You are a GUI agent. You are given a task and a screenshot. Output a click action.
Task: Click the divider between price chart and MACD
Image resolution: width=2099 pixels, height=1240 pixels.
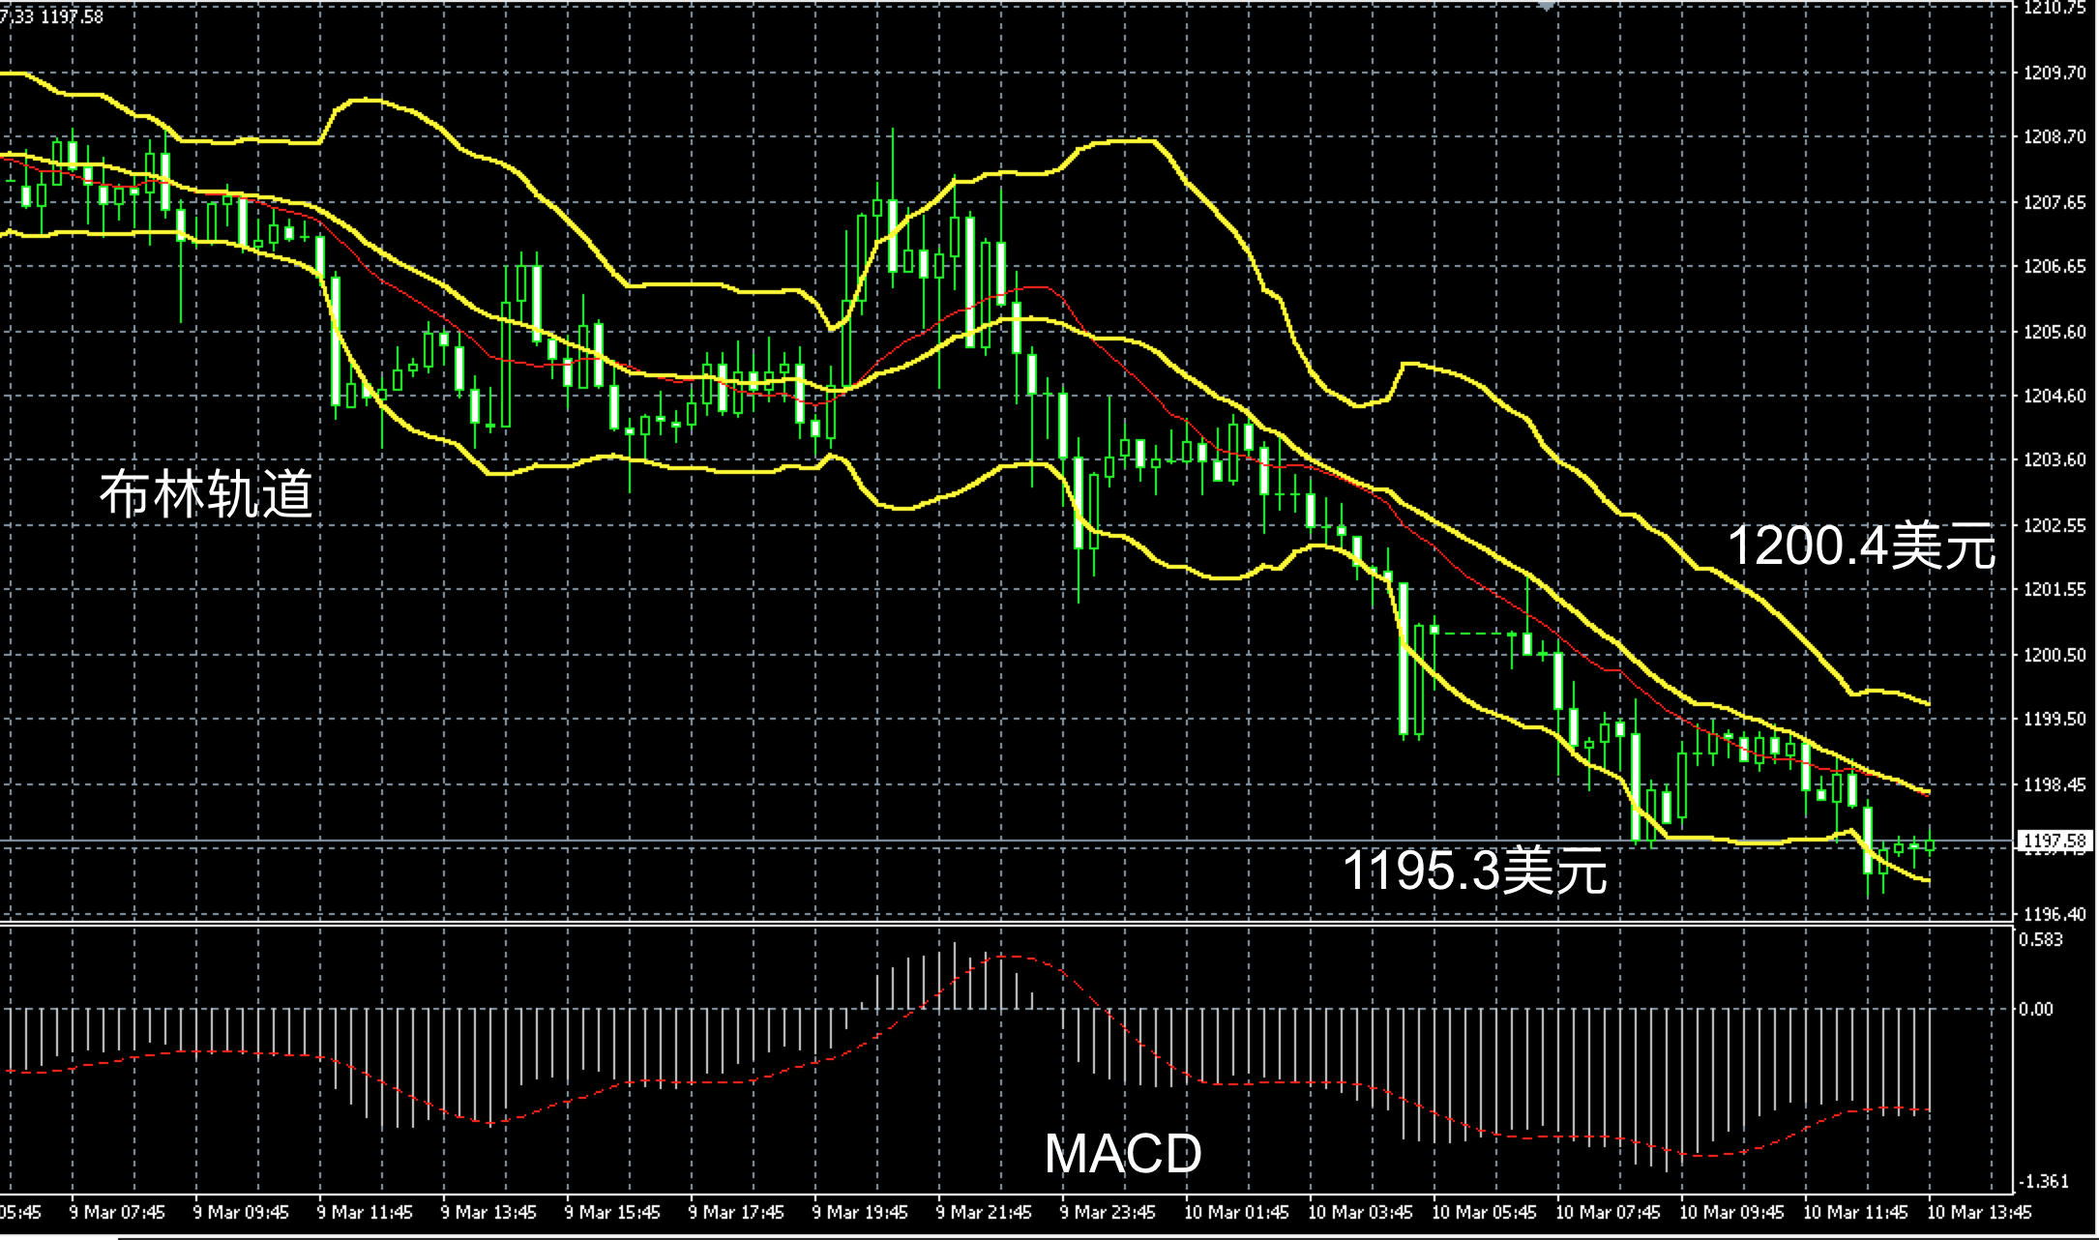[x=967, y=925]
